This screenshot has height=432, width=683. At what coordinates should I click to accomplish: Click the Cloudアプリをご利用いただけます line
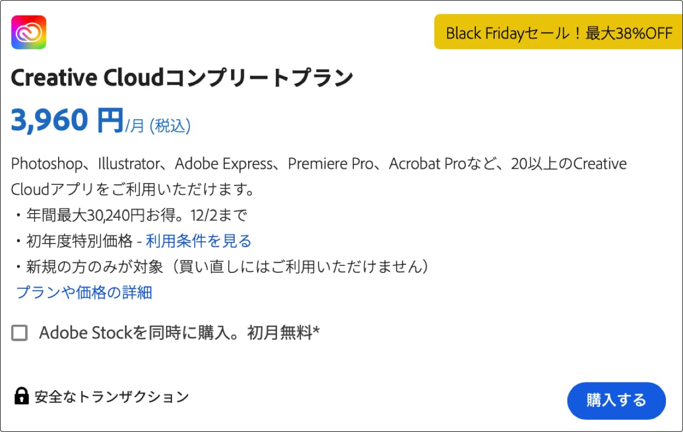132,189
